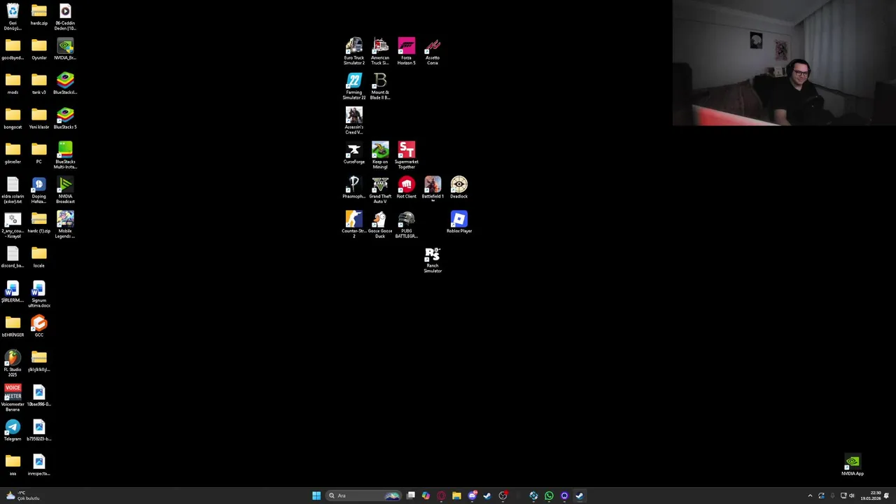Viewport: 896px width, 504px height.
Task: Click the BlueStacks Multi-Instance icon
Action: 65,155
